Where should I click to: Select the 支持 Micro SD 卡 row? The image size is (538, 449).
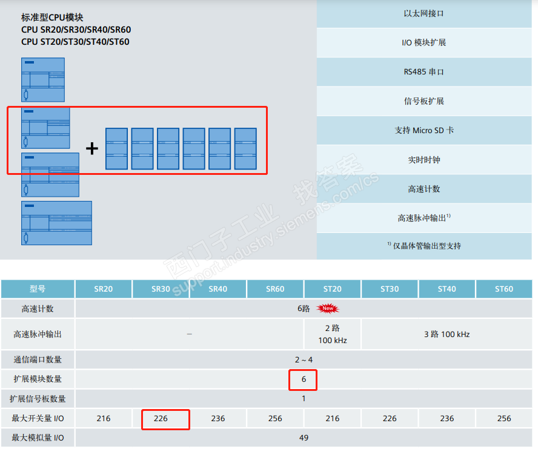point(424,130)
